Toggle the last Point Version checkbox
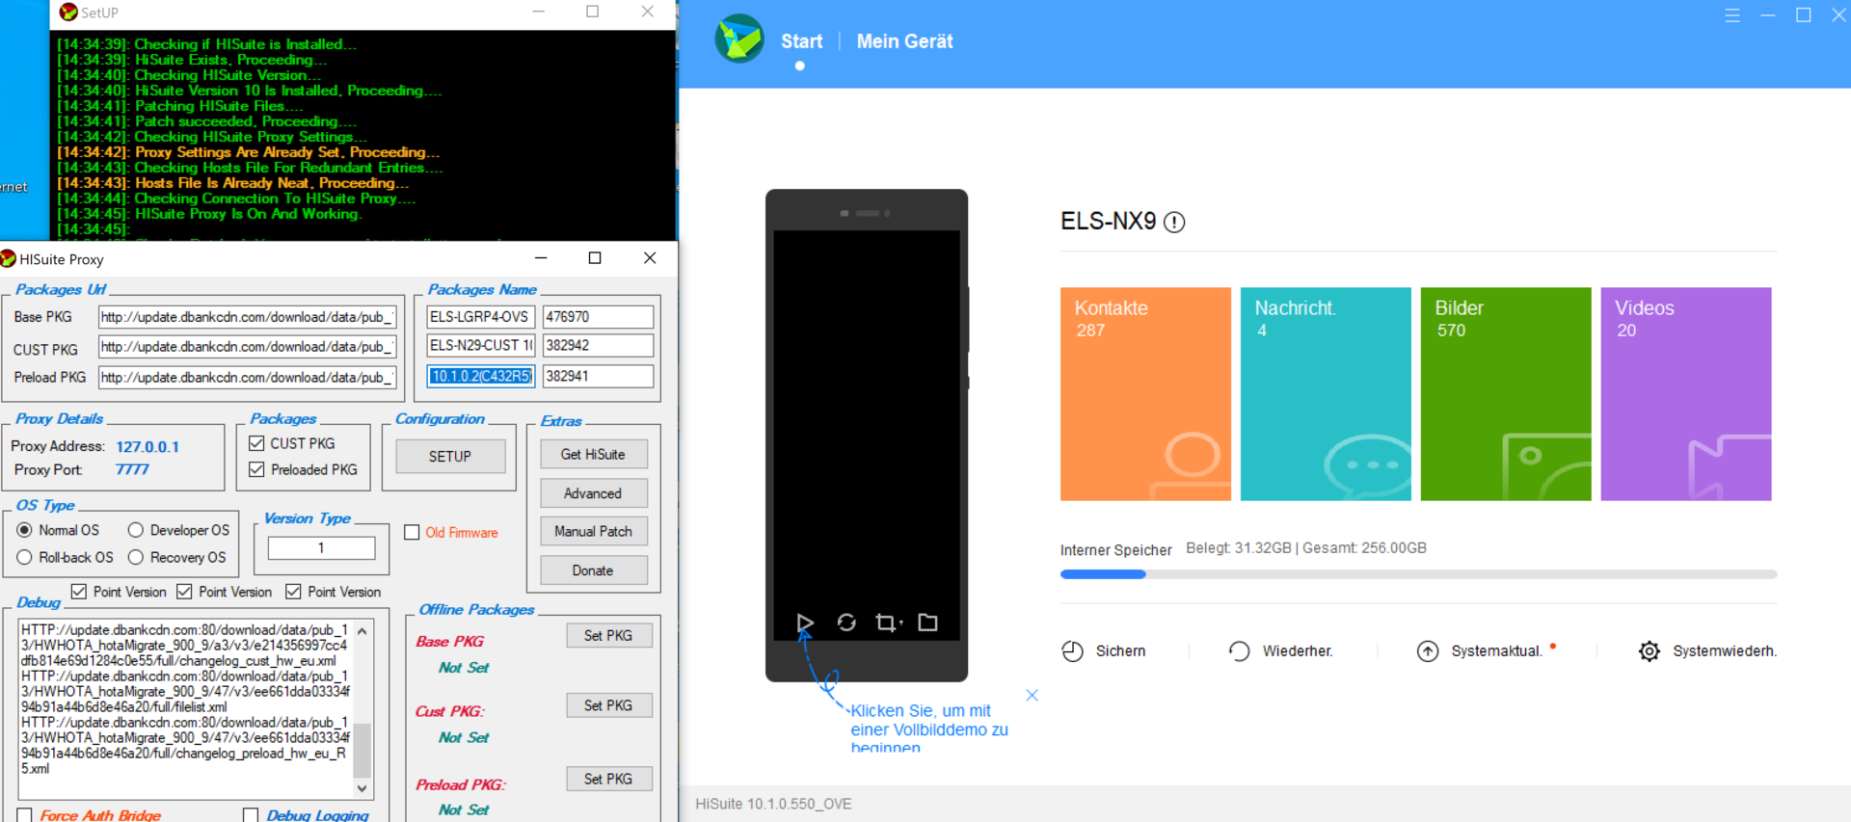The width and height of the screenshot is (1851, 822). (293, 592)
